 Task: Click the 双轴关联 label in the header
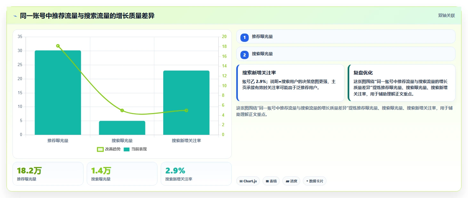tap(447, 15)
